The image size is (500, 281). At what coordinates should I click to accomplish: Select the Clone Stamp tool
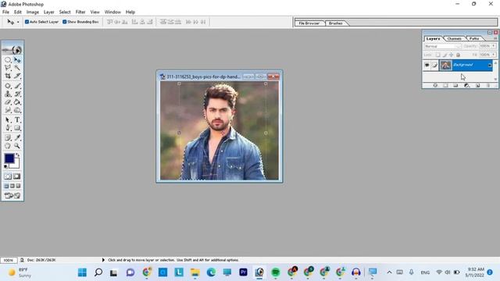click(x=8, y=94)
